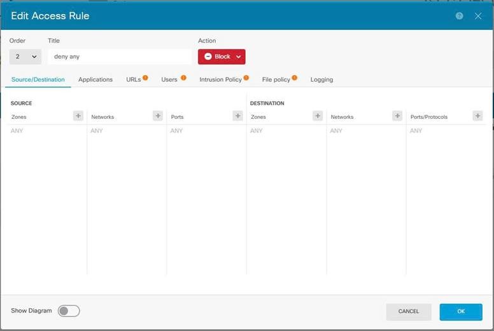Select the Intrusion Policy tab
Image resolution: width=494 pixels, height=331 pixels.
coord(220,79)
